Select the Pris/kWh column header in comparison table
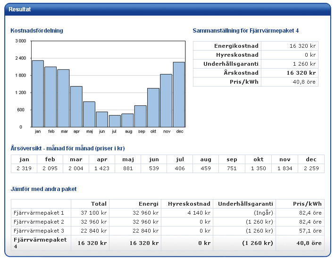 tap(307, 204)
